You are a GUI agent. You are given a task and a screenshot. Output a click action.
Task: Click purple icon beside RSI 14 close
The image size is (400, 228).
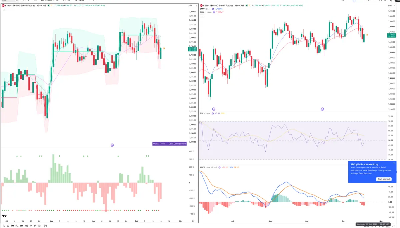(213, 113)
